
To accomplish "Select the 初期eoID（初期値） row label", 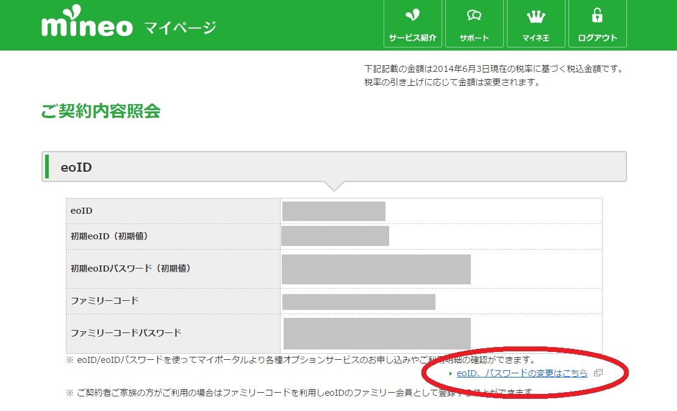I will (109, 236).
